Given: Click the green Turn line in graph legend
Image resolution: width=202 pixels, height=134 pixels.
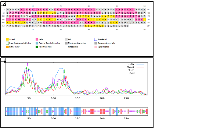Looking at the screenshot, I should pos(140,70).
